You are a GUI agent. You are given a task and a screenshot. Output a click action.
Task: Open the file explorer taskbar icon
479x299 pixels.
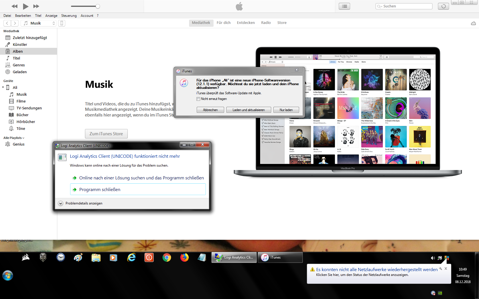(96, 257)
